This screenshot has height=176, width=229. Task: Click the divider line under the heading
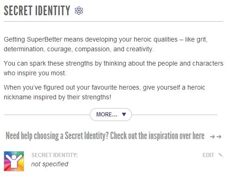113,22
